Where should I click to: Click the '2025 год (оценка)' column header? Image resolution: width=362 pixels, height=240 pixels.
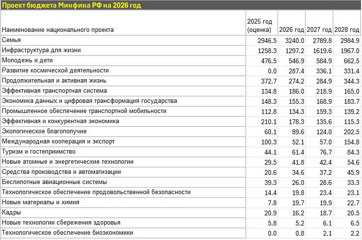point(259,26)
